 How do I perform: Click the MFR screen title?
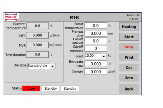(x=74, y=17)
